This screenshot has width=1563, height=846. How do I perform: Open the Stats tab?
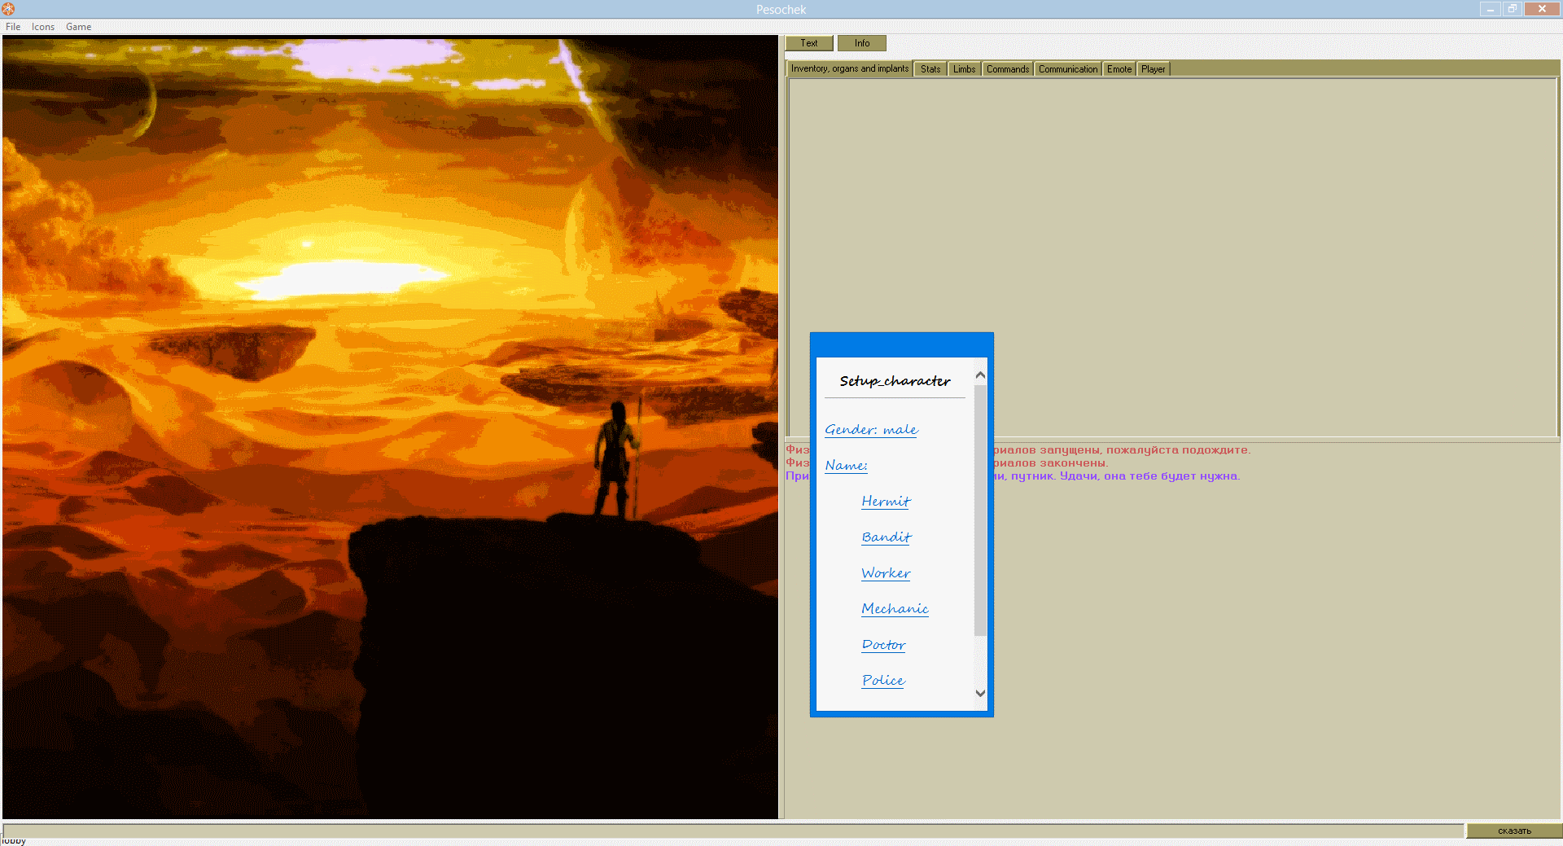(x=930, y=69)
